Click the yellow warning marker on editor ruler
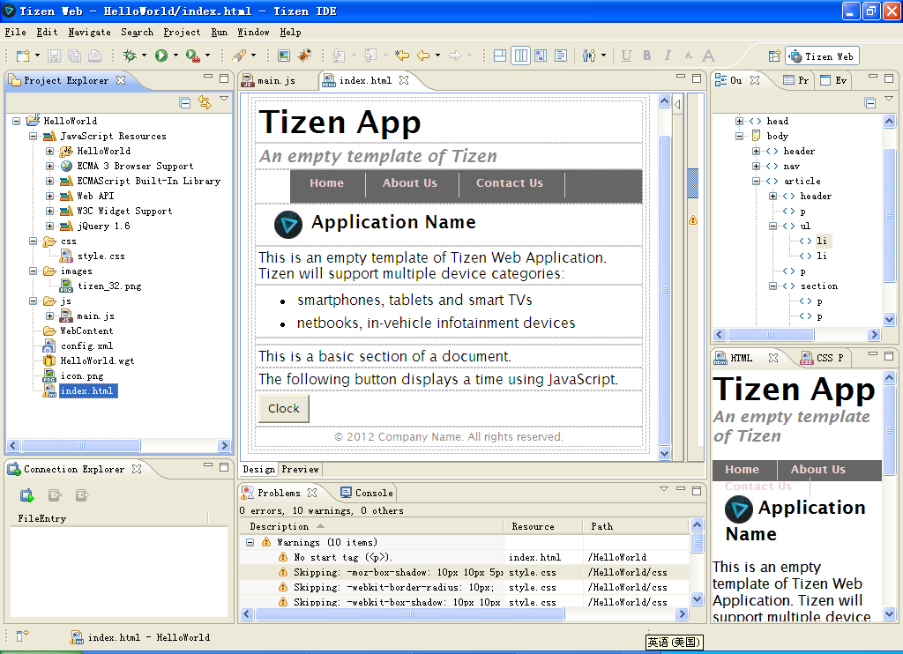 [693, 220]
